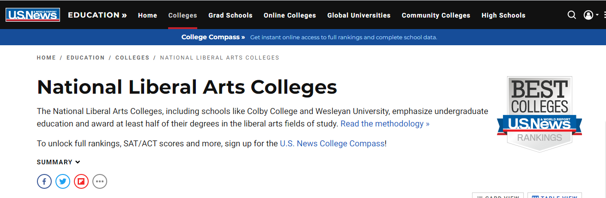Click the College Compass banner link
This screenshot has height=198, width=606.
click(213, 37)
